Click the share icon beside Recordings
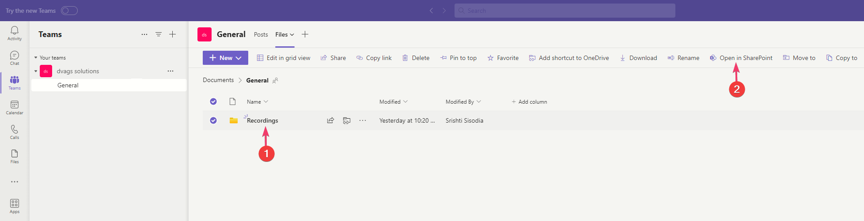Viewport: 864px width, 221px height. tap(330, 120)
